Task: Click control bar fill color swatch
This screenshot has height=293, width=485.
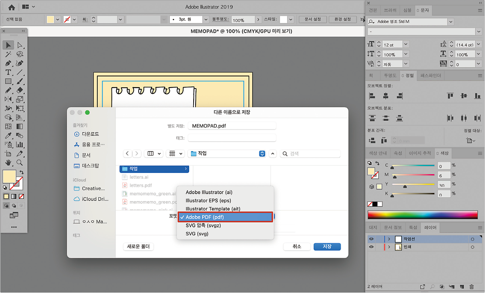Action: click(x=50, y=19)
